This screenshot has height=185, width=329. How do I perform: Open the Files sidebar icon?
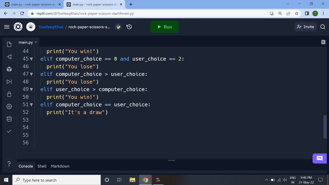9,44
